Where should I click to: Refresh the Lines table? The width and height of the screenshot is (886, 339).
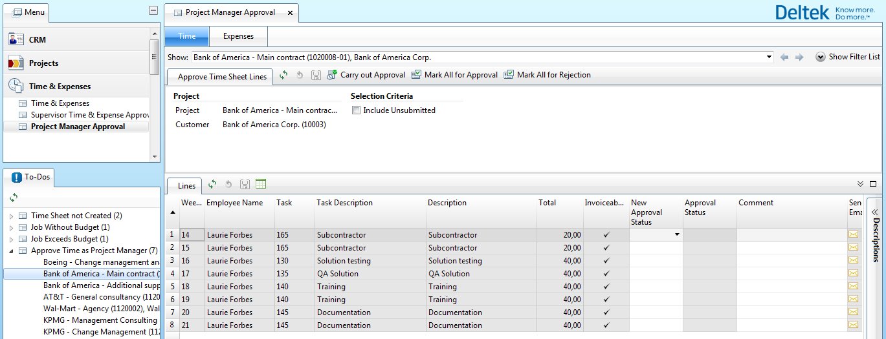point(212,185)
